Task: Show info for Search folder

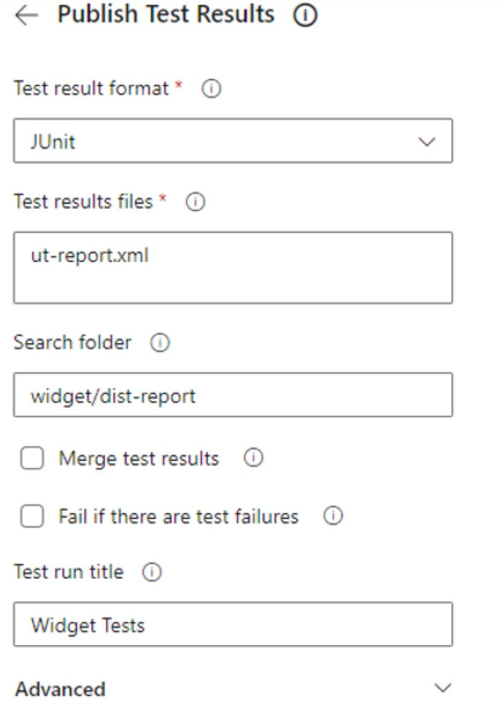Action: (x=160, y=343)
